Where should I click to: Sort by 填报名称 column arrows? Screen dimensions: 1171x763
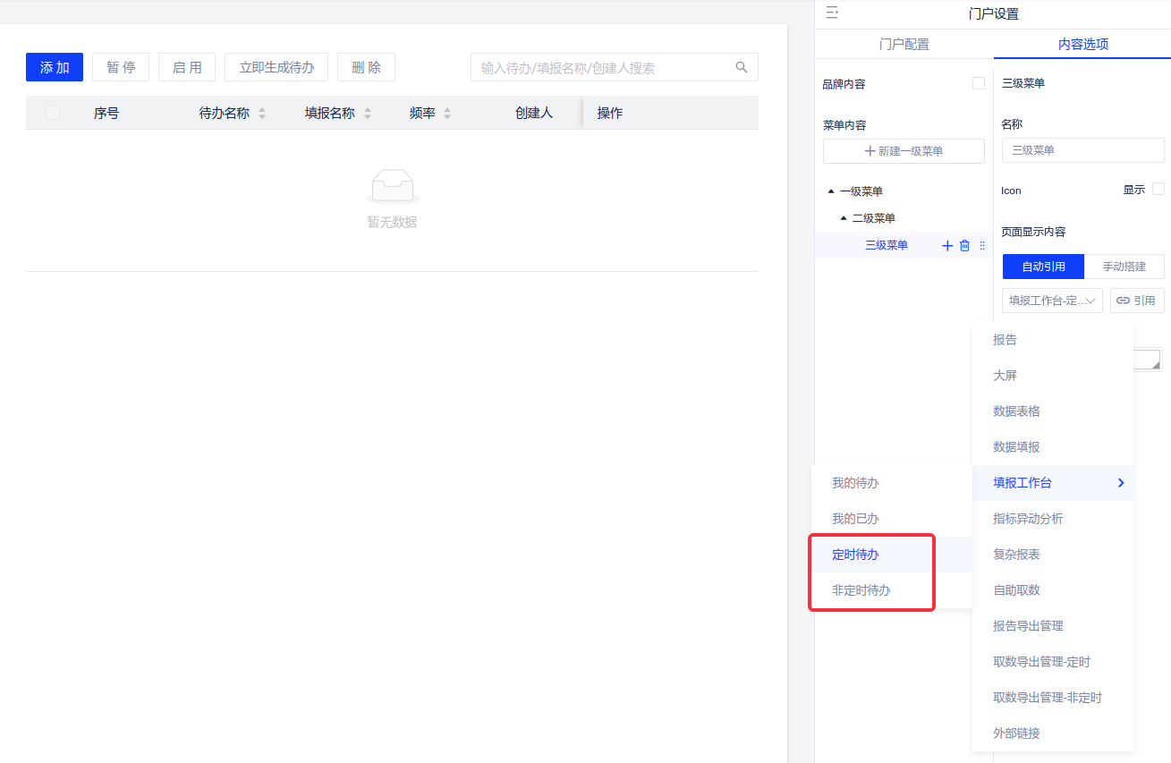pyautogui.click(x=368, y=114)
